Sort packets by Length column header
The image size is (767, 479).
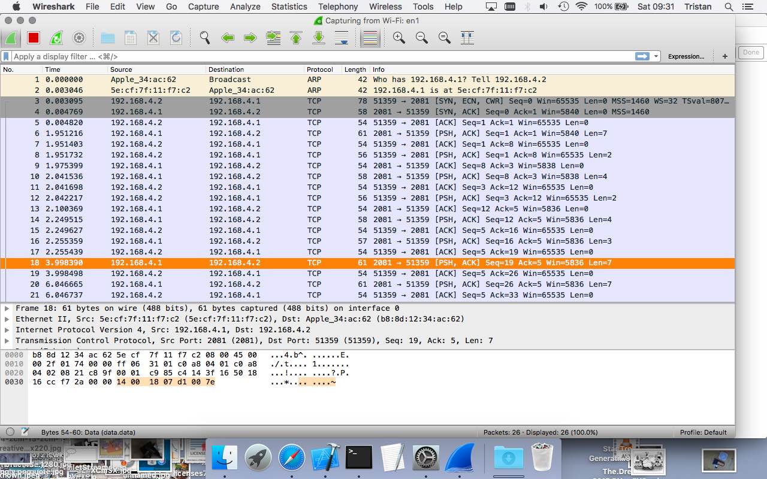click(x=355, y=69)
